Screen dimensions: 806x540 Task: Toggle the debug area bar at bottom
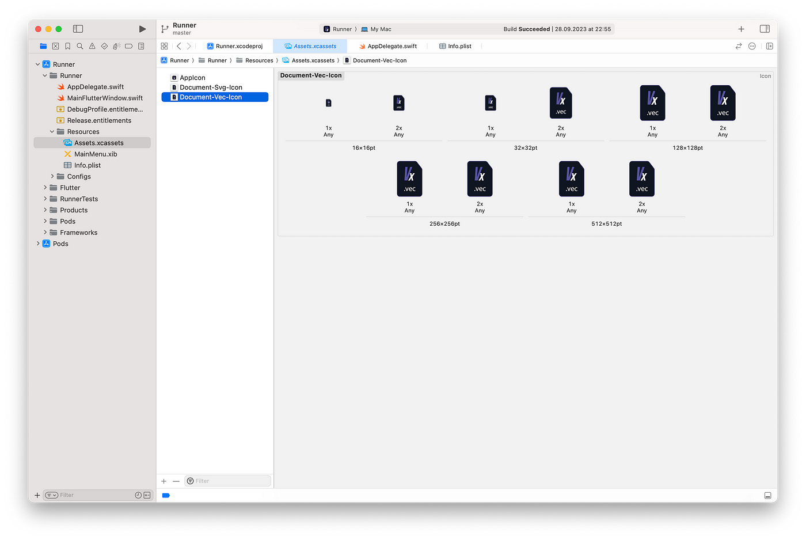click(x=767, y=495)
